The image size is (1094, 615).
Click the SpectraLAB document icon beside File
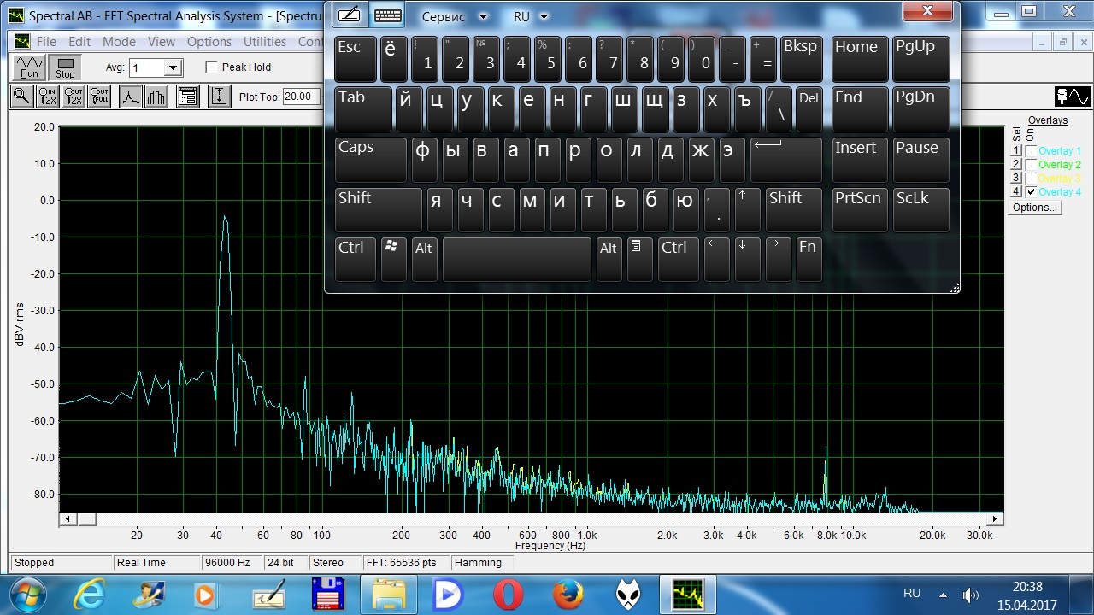pyautogui.click(x=22, y=42)
